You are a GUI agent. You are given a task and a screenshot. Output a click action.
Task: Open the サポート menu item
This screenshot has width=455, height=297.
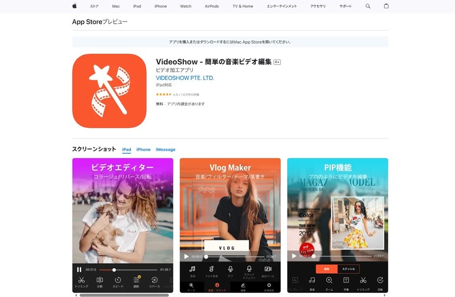tap(346, 6)
